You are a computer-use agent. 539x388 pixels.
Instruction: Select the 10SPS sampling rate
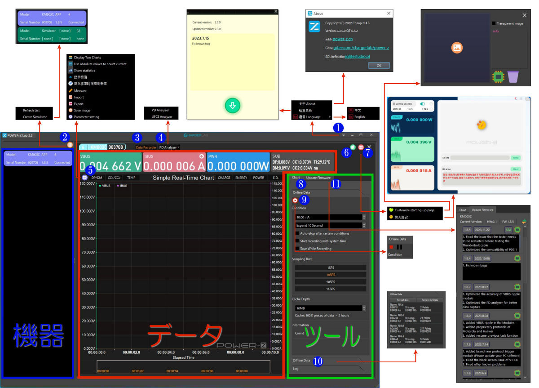point(331,275)
